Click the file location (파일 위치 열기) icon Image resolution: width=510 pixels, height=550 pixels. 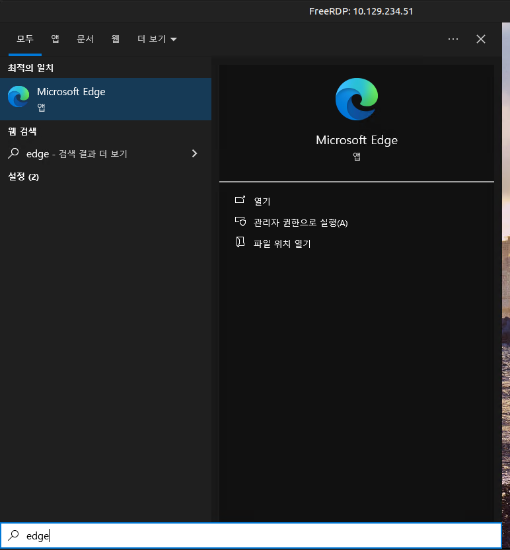[240, 243]
